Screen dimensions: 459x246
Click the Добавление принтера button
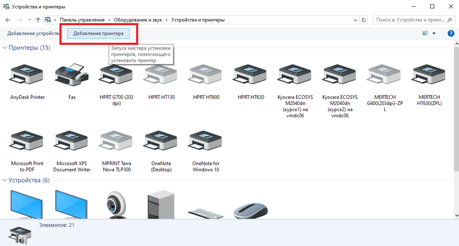click(x=98, y=34)
